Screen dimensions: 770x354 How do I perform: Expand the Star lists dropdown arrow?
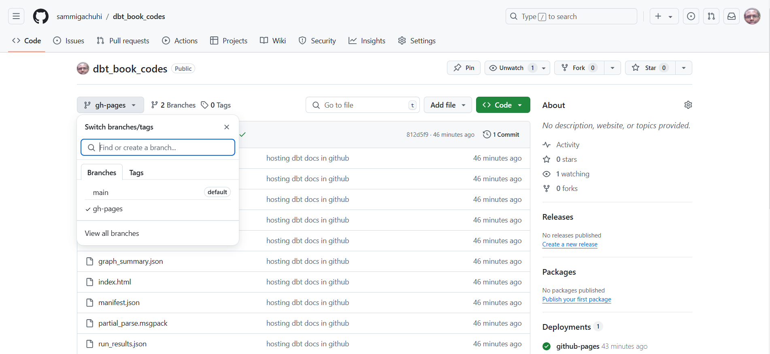(x=684, y=68)
